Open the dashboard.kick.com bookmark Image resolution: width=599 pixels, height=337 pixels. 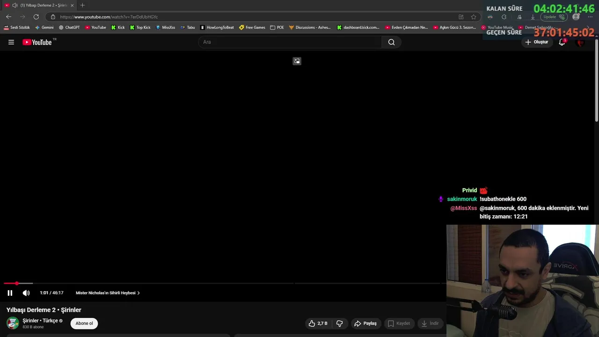click(358, 28)
